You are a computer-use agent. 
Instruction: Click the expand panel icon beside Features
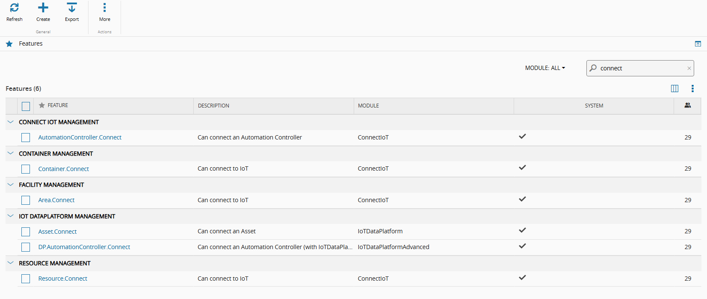pos(698,44)
